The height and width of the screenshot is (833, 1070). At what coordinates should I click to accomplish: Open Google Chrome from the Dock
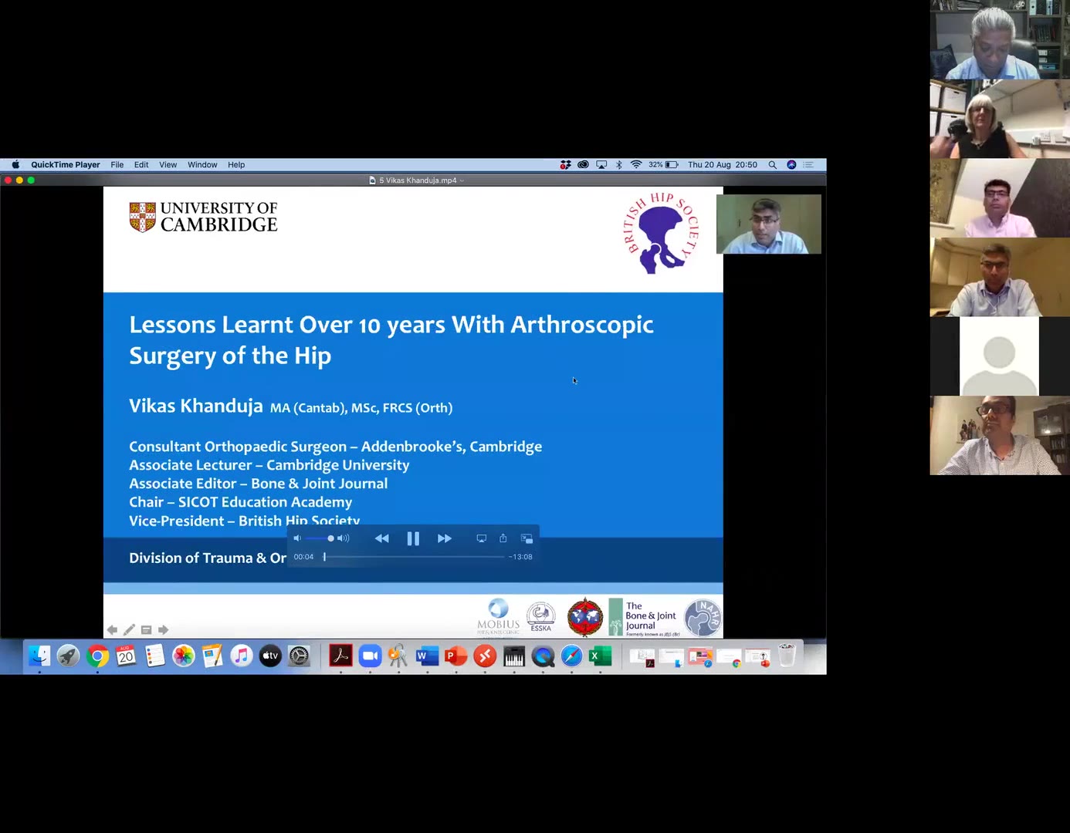point(97,656)
